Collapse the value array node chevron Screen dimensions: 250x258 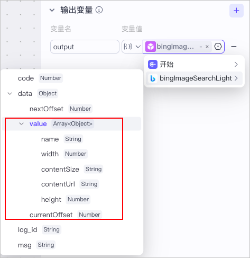point(22,124)
